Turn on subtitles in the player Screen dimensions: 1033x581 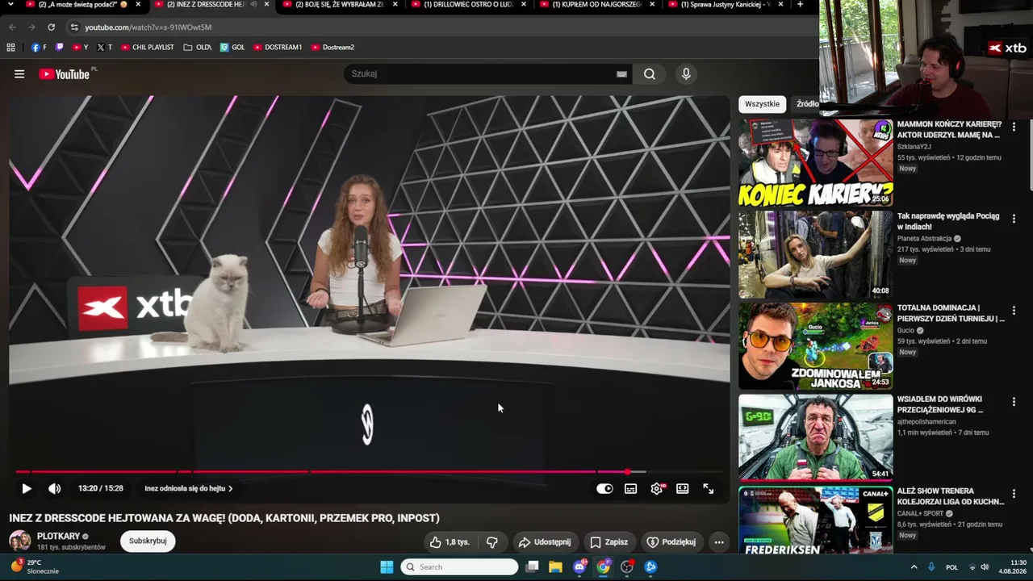(630, 488)
